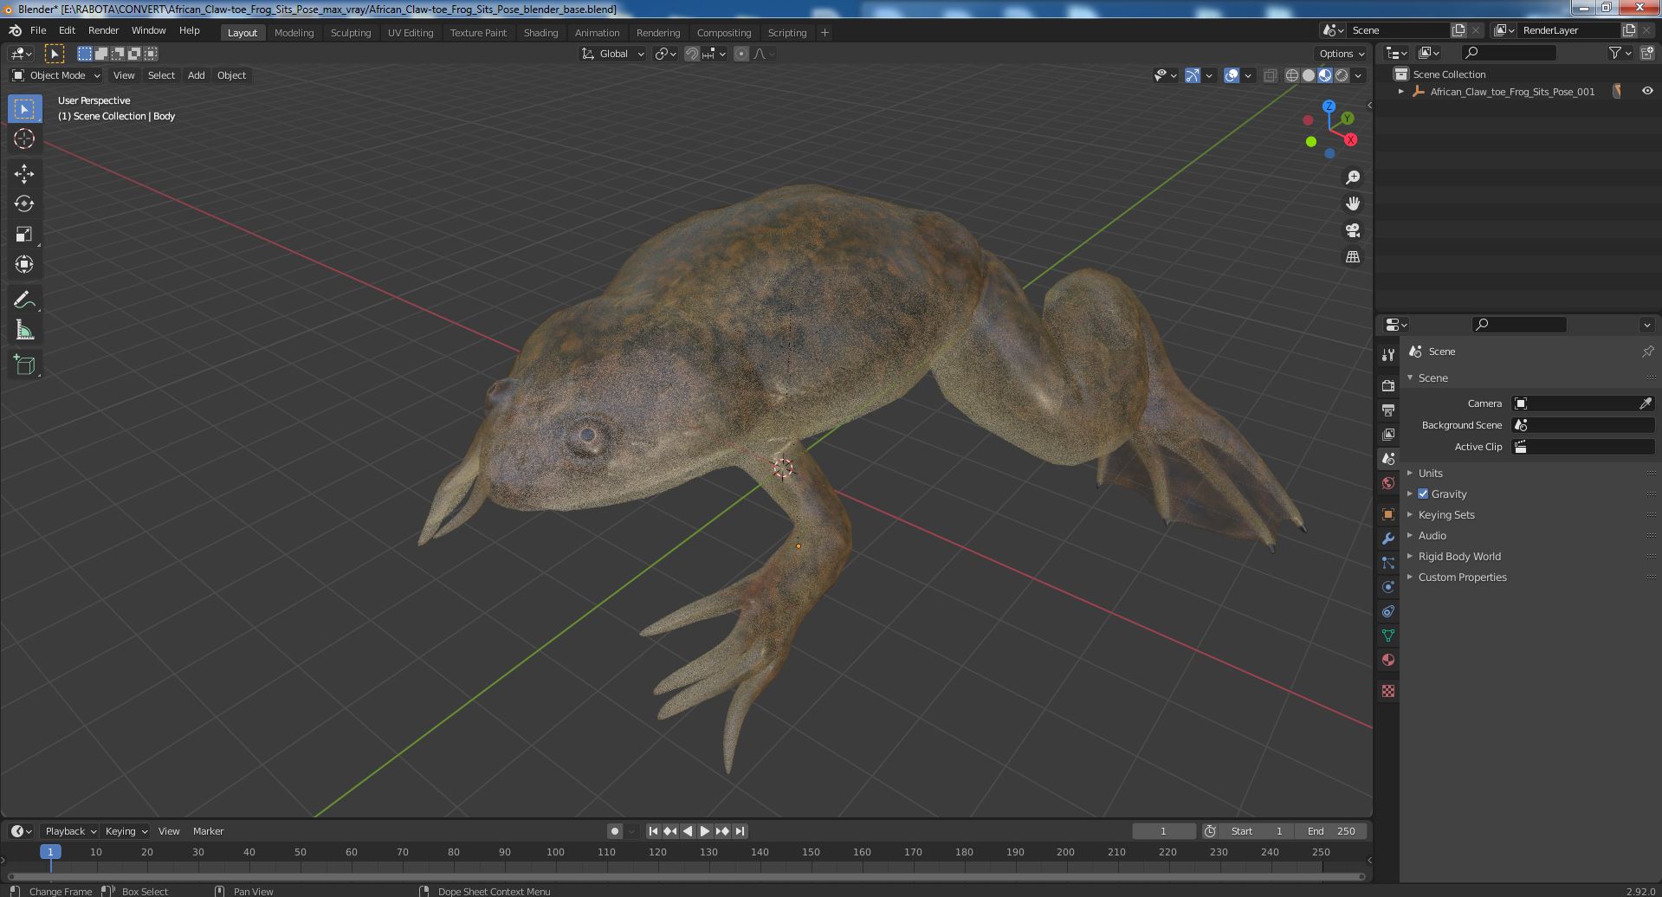Viewport: 1662px width, 897px height.
Task: Open the Modifier properties tab
Action: tap(1388, 539)
